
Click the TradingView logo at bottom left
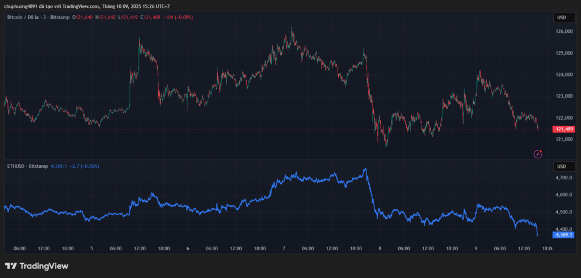click(x=36, y=266)
